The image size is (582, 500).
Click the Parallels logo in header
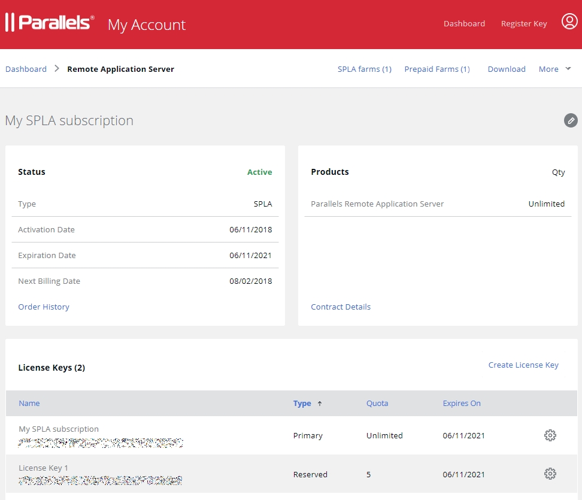(x=50, y=23)
